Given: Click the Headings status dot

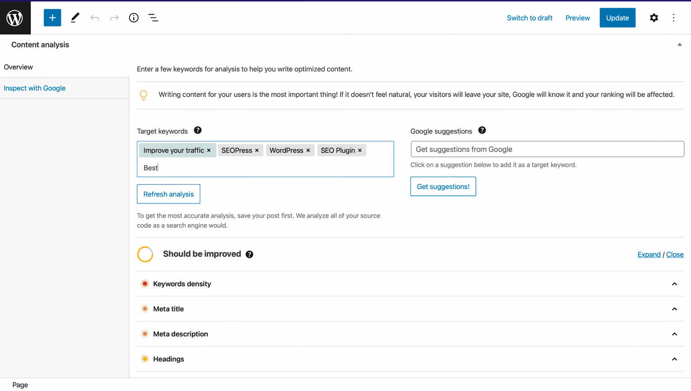Looking at the screenshot, I should point(145,359).
